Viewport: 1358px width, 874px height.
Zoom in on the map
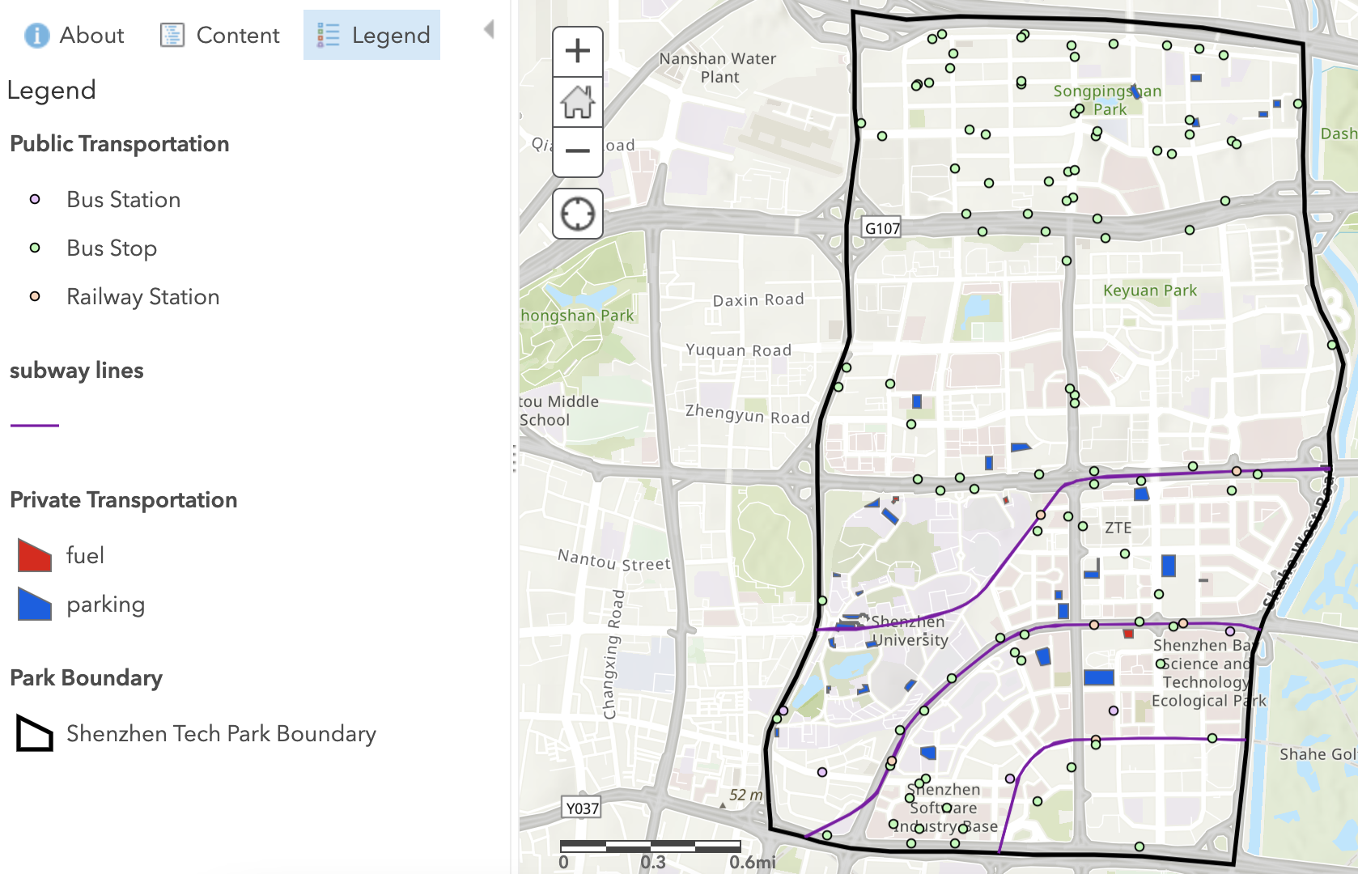tap(577, 52)
